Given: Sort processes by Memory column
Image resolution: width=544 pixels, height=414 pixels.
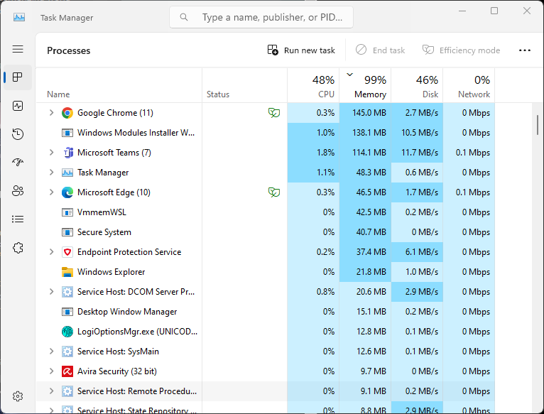Looking at the screenshot, I should (x=365, y=86).
